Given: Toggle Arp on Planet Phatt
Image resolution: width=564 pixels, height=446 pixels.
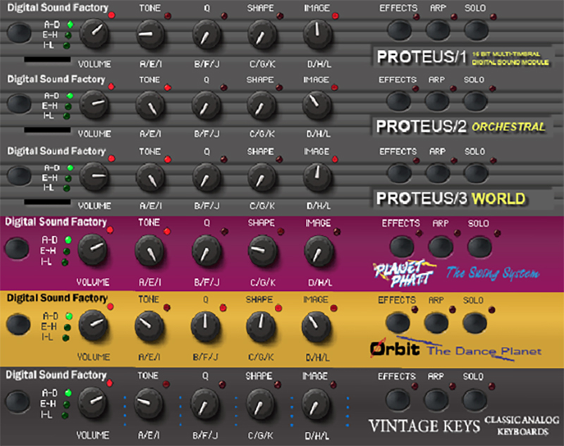Looking at the screenshot, I should point(441,246).
